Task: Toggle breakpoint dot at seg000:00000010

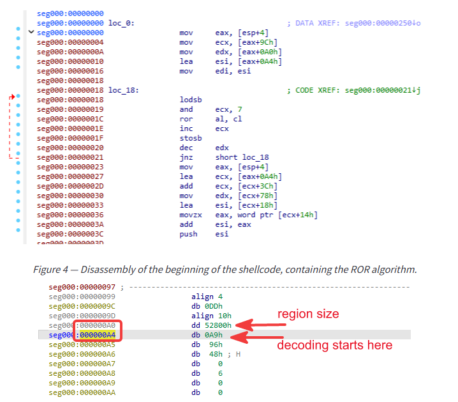Action: point(18,58)
